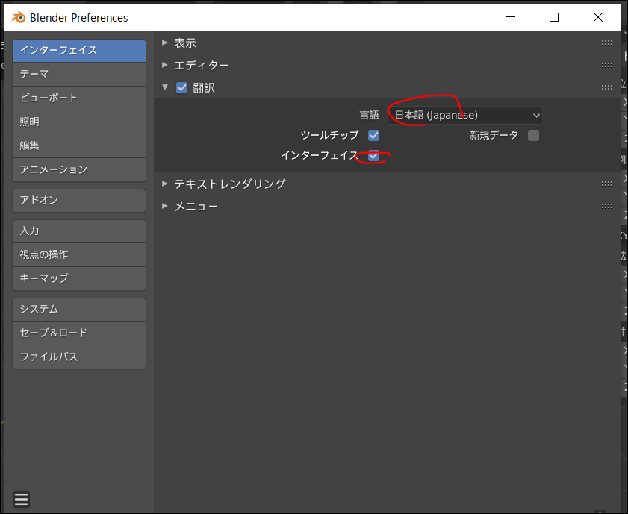Grab the drag handle of the 翻訳 panel
The image size is (628, 514).
(x=607, y=87)
